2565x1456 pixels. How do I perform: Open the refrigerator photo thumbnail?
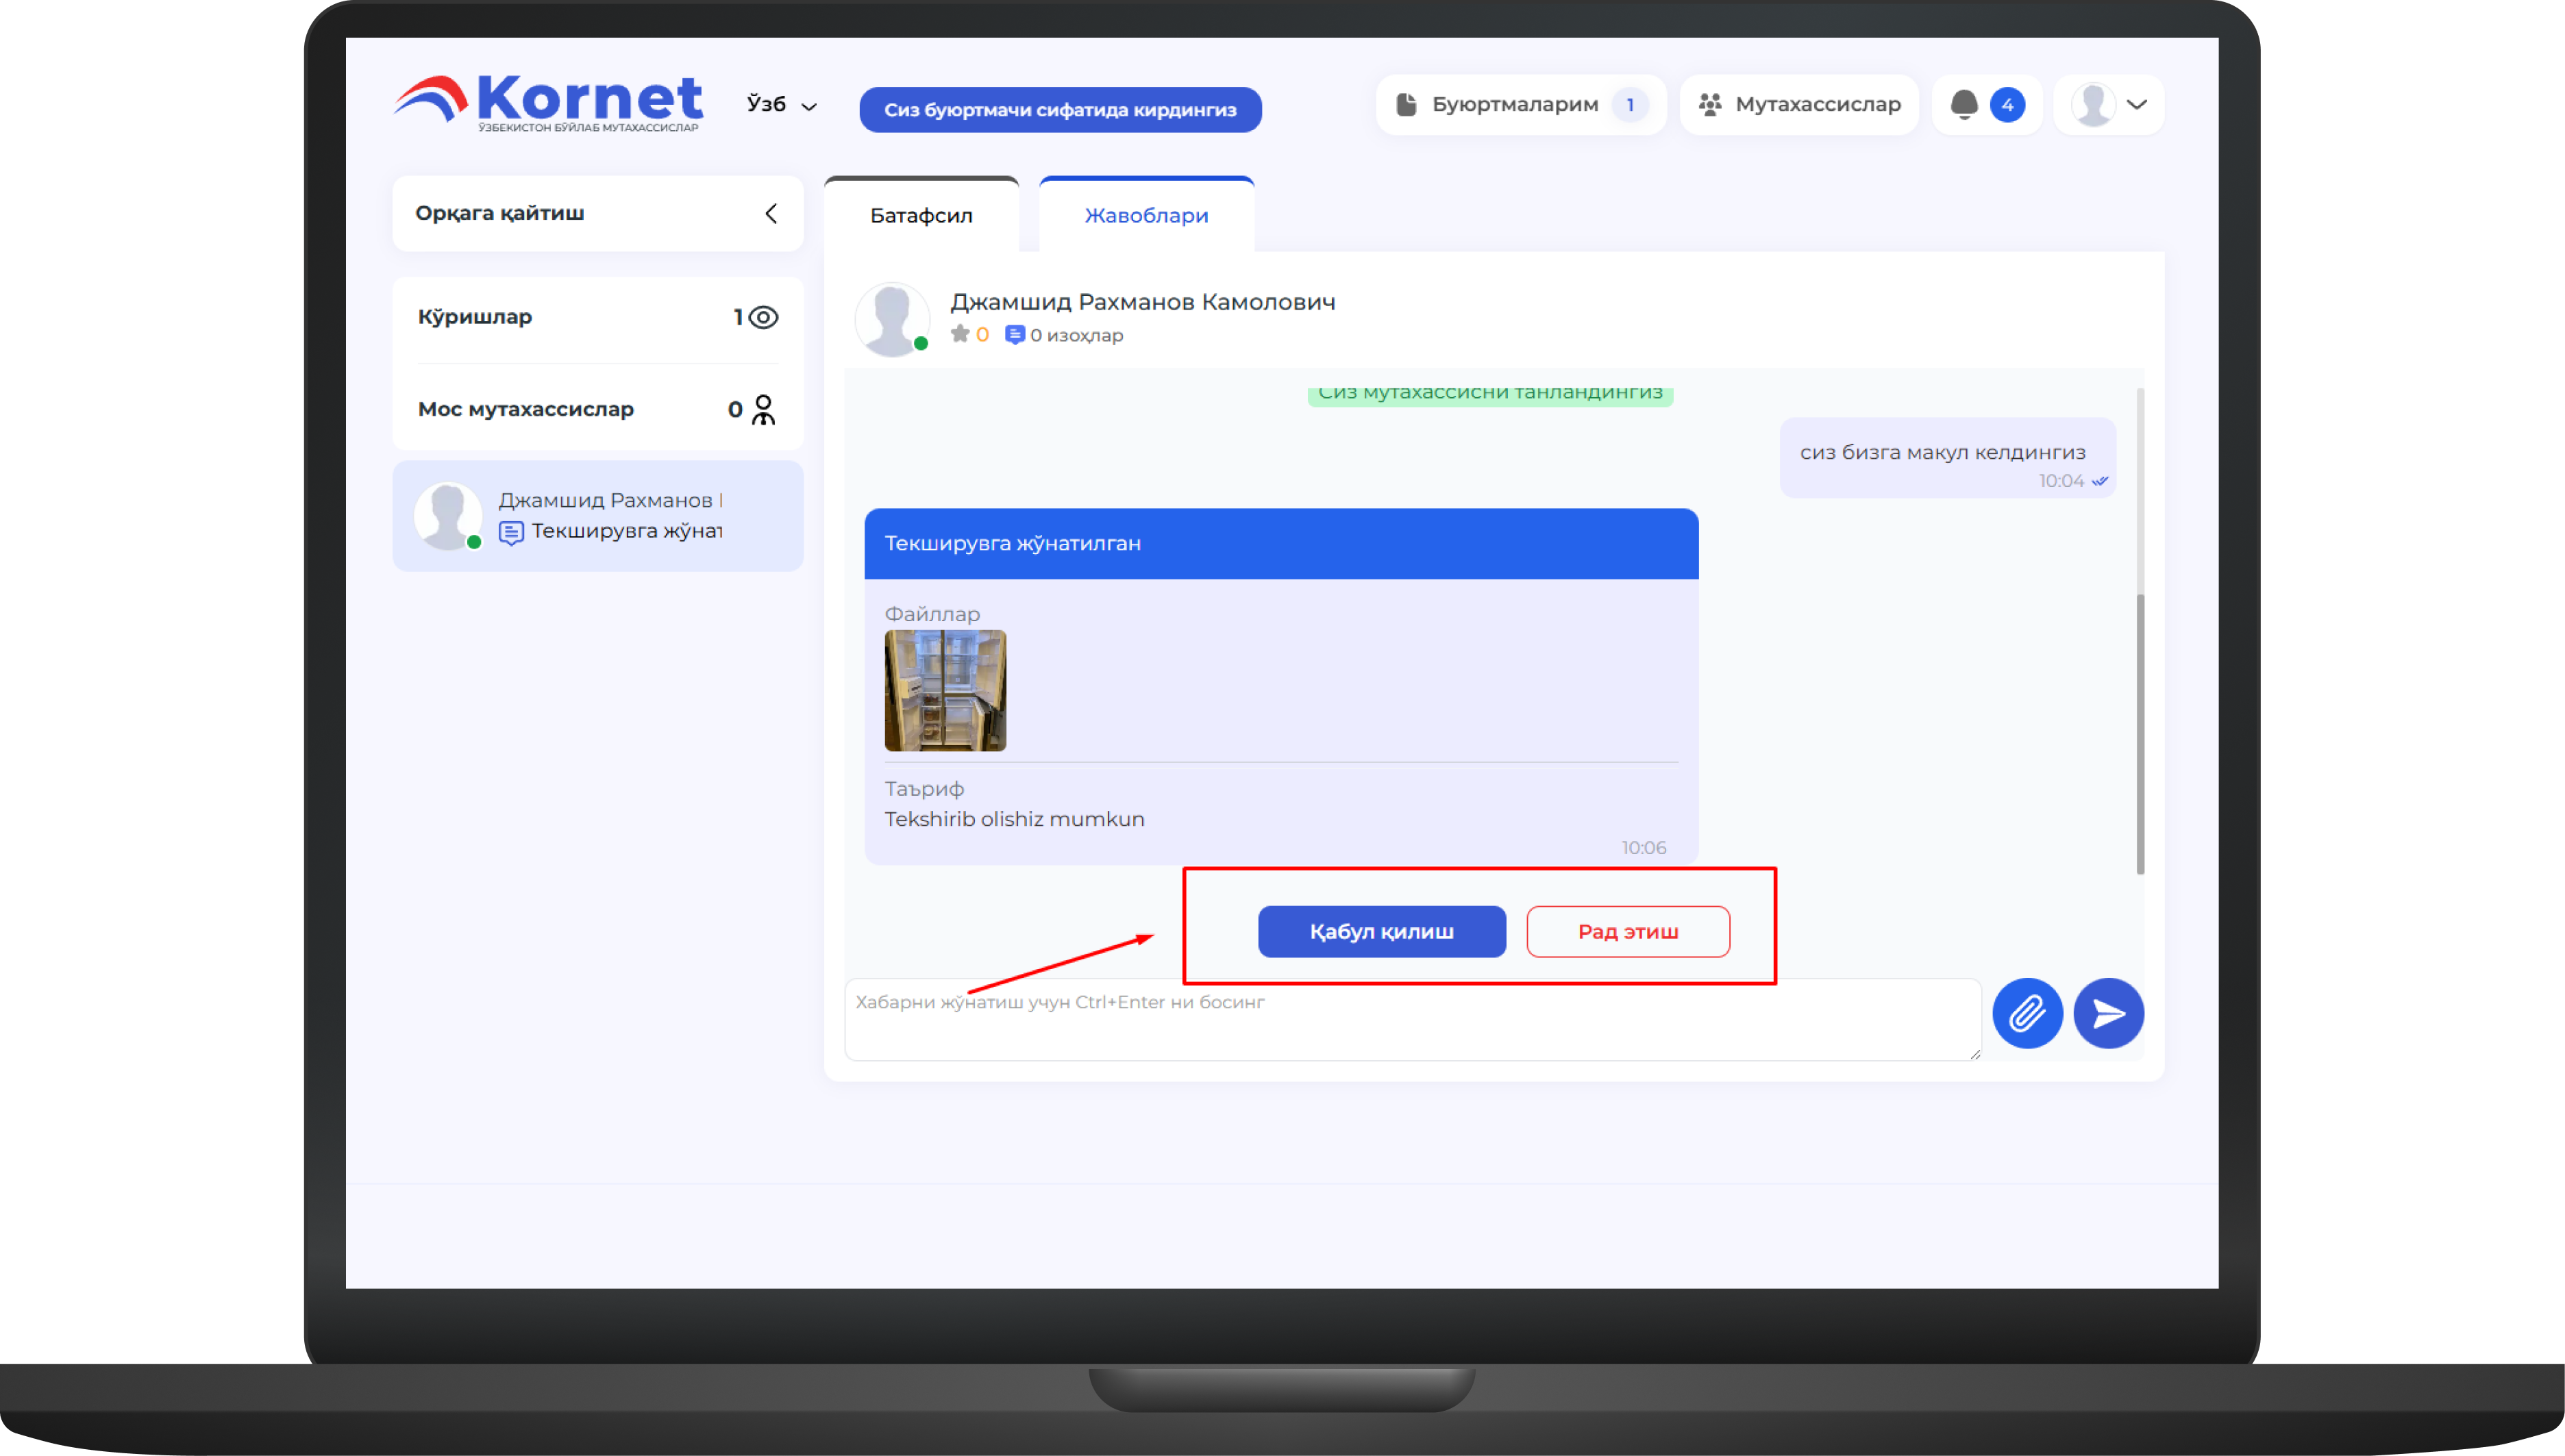point(944,690)
